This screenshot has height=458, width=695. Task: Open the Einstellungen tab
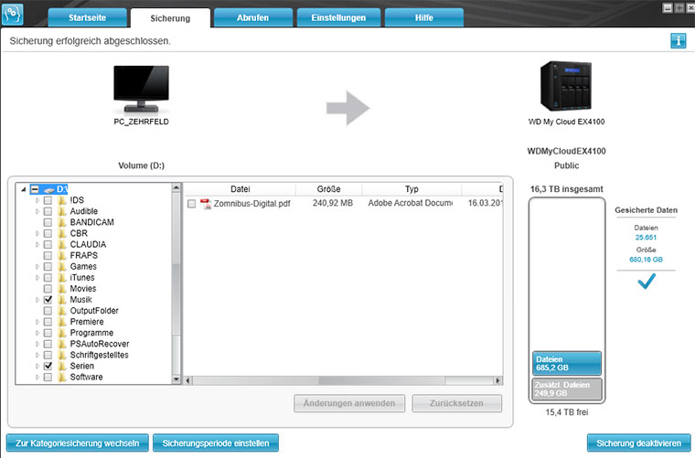pyautogui.click(x=340, y=17)
